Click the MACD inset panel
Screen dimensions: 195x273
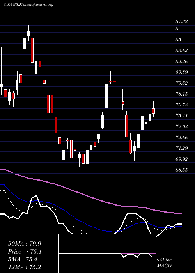click(107, 253)
